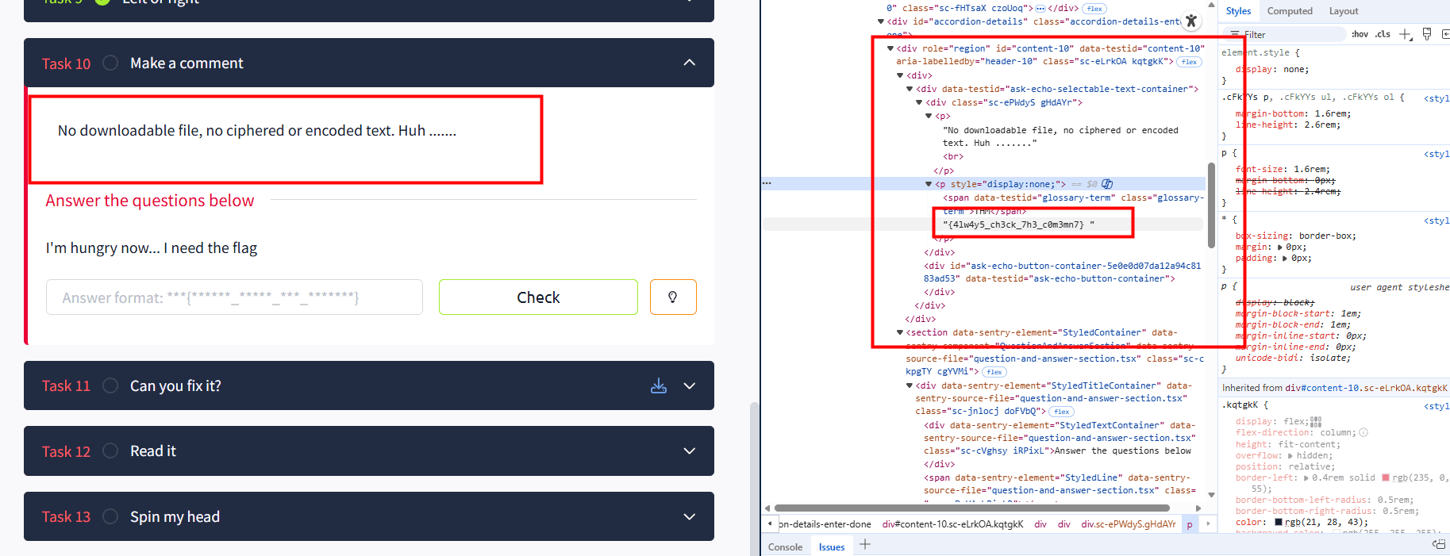Add a new drawer tab with plus

(x=865, y=544)
